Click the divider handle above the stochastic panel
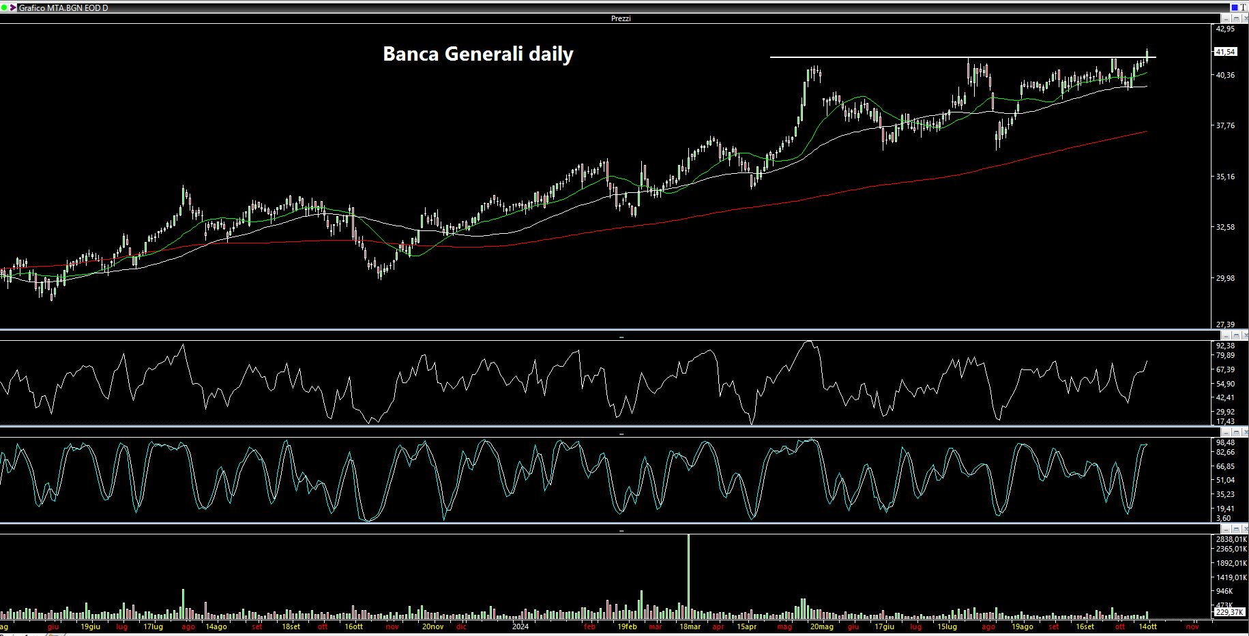This screenshot has width=1249, height=636. (x=621, y=434)
